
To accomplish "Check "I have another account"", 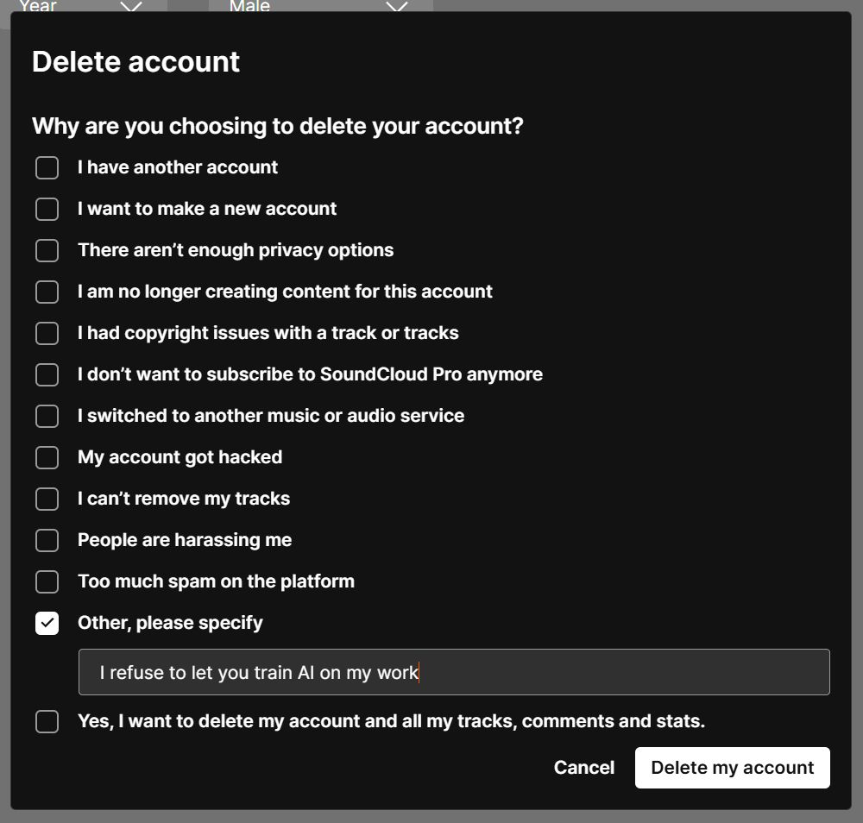I will click(47, 167).
